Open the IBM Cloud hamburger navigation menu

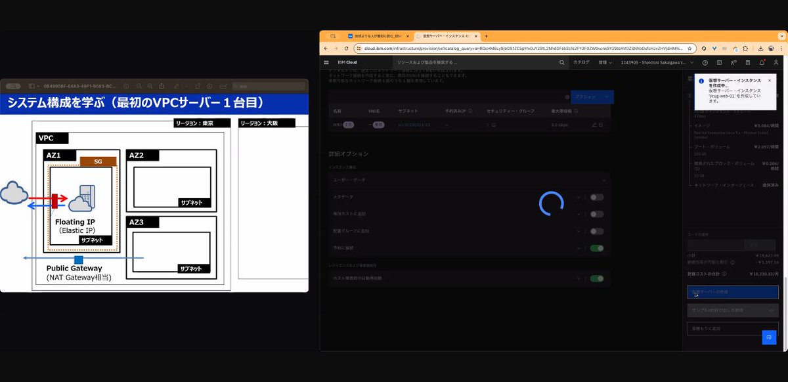[326, 62]
